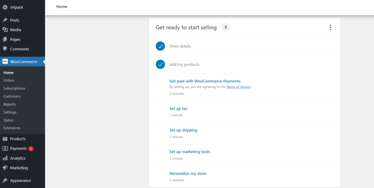Start the Set up shipping task
The width and height of the screenshot is (374, 188).
183,130
